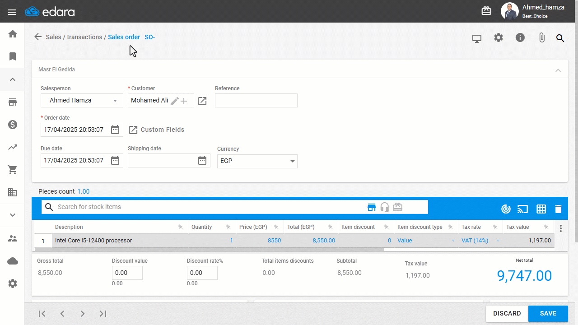Image resolution: width=578 pixels, height=325 pixels.
Task: Open the cloud icon in sidebar
Action: point(13,261)
